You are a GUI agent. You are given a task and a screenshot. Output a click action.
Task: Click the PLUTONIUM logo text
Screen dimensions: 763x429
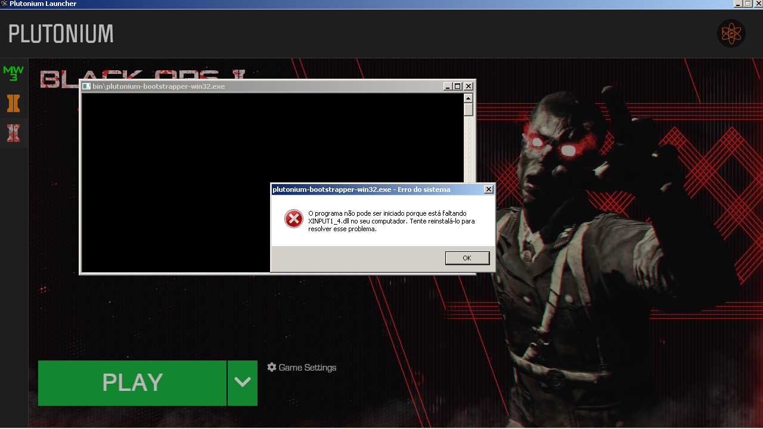61,34
